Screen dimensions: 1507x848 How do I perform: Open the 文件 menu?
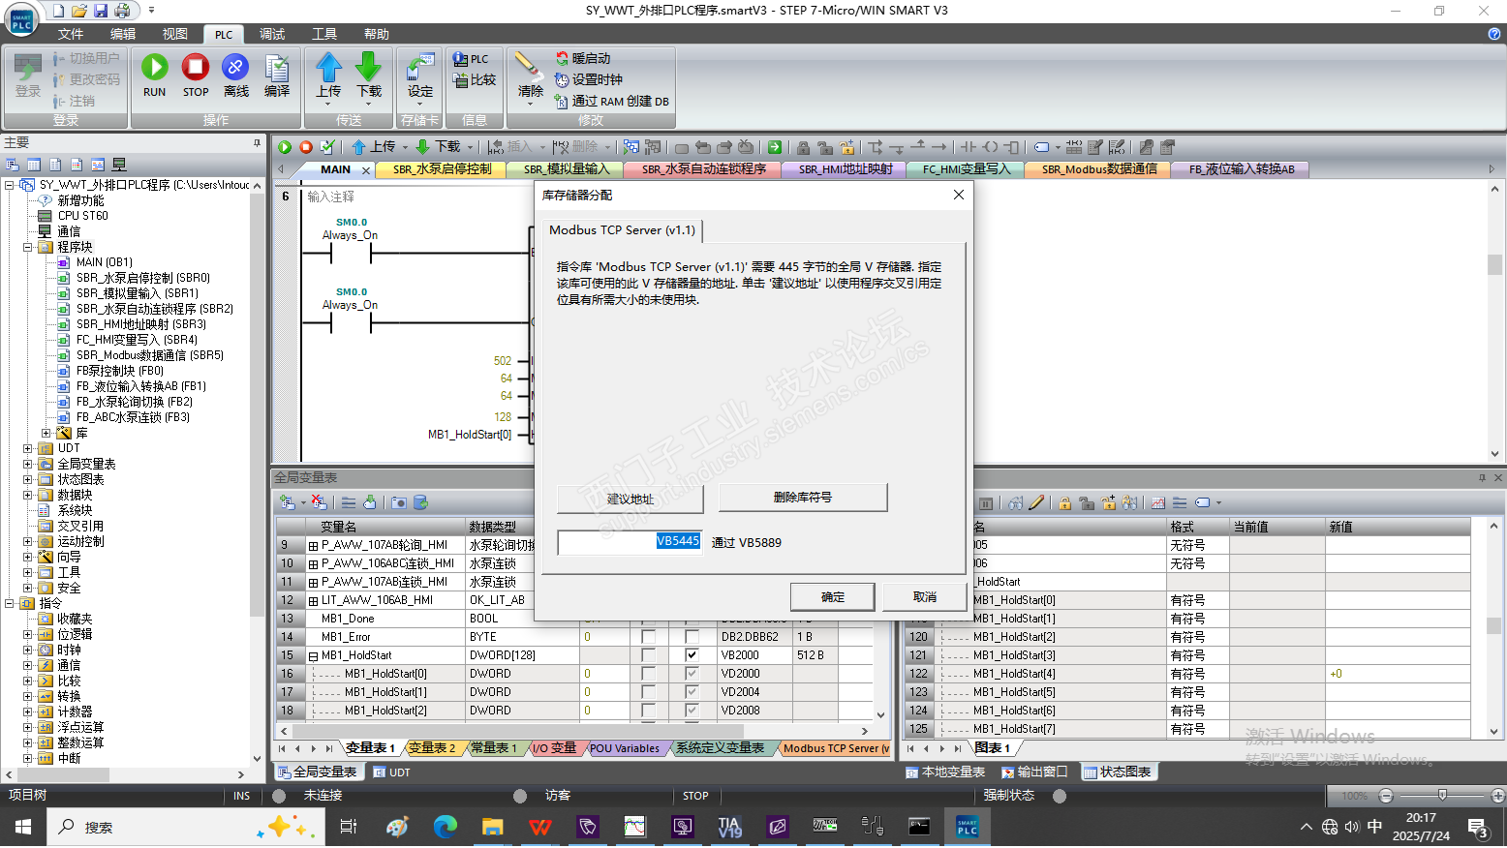point(71,34)
